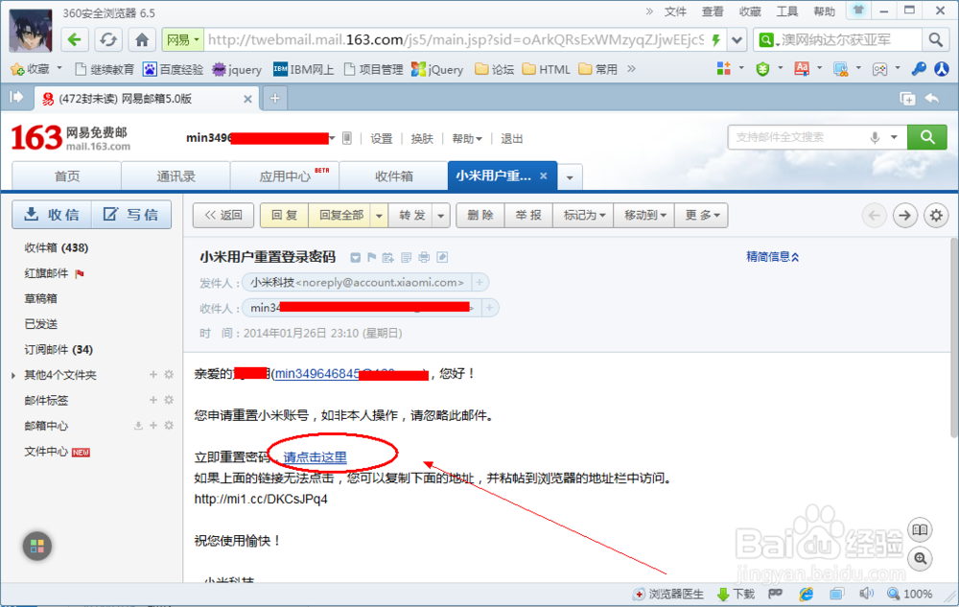Click the mail full-text search input field
The height and width of the screenshot is (607, 959).
click(x=798, y=137)
